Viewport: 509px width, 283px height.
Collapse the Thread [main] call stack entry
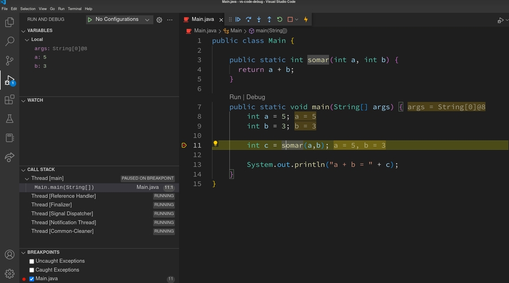27,178
